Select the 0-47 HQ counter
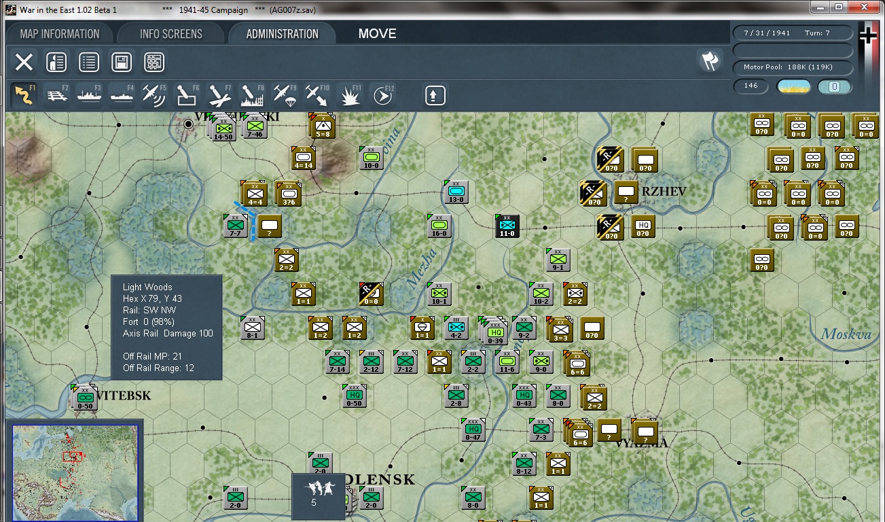885x522 pixels. click(473, 430)
